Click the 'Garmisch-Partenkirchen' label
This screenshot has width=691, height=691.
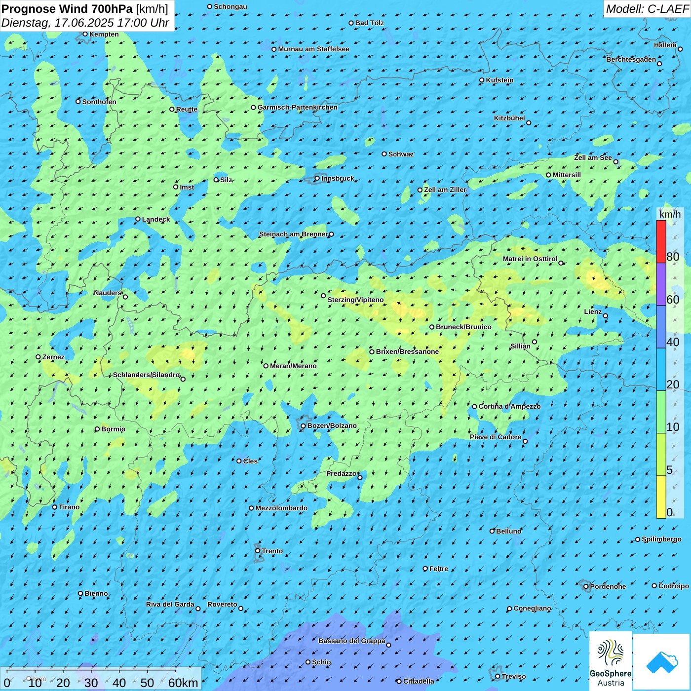click(x=298, y=107)
